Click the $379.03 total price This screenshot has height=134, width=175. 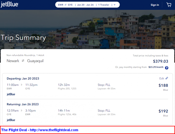tap(160, 61)
